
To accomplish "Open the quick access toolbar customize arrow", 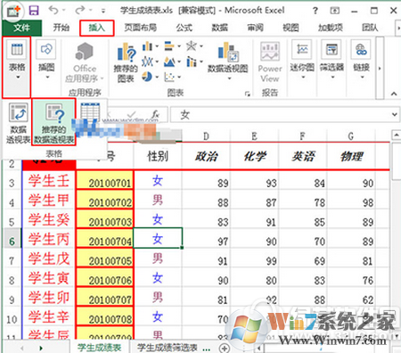I will point(103,11).
